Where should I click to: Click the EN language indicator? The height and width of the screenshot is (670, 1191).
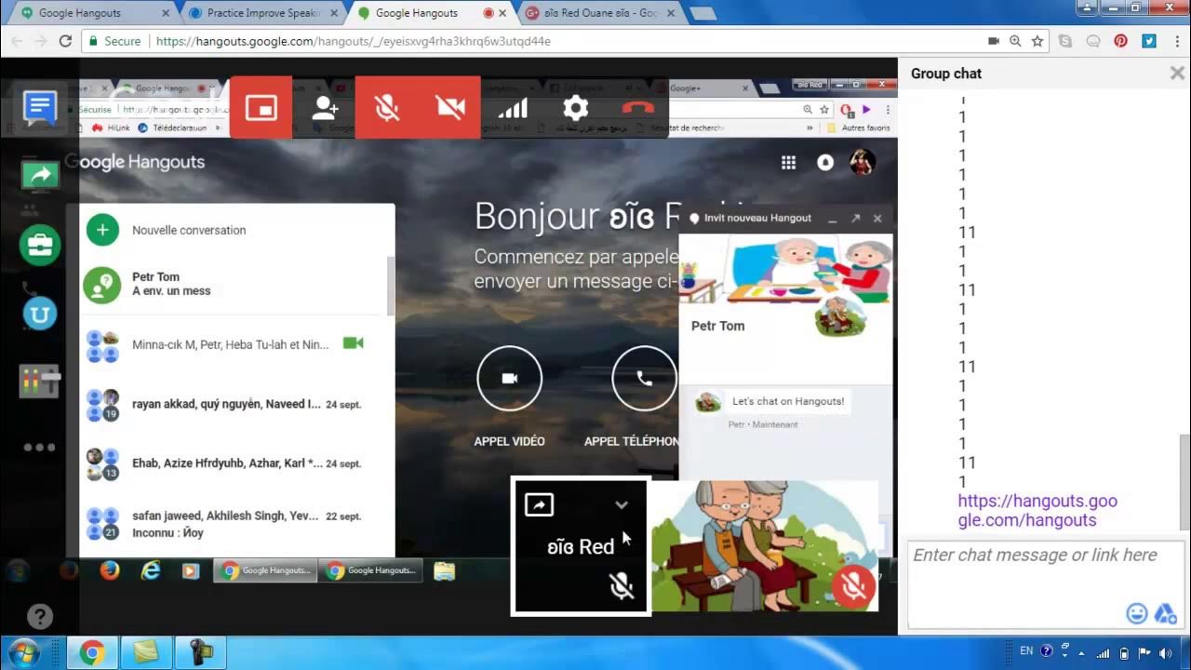click(1026, 651)
